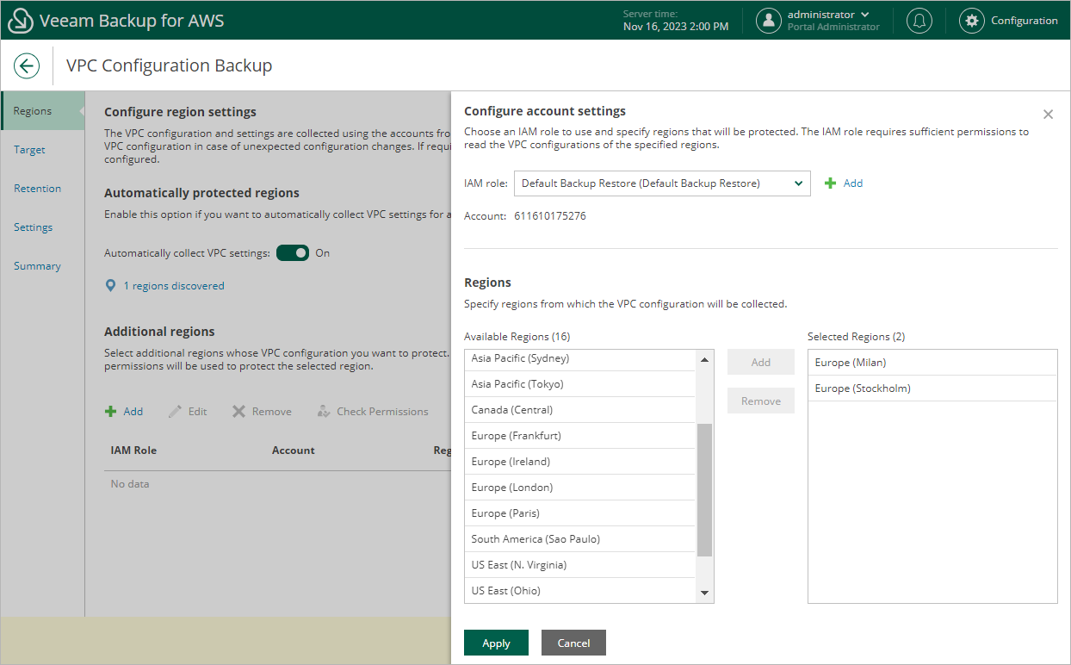1071x665 pixels.
Task: Click scroll-down arrow of Available Regions list
Action: coord(704,593)
